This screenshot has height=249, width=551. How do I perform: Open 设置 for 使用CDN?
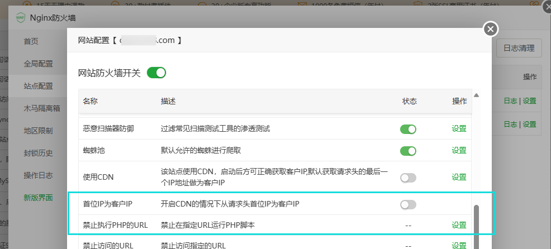click(459, 178)
